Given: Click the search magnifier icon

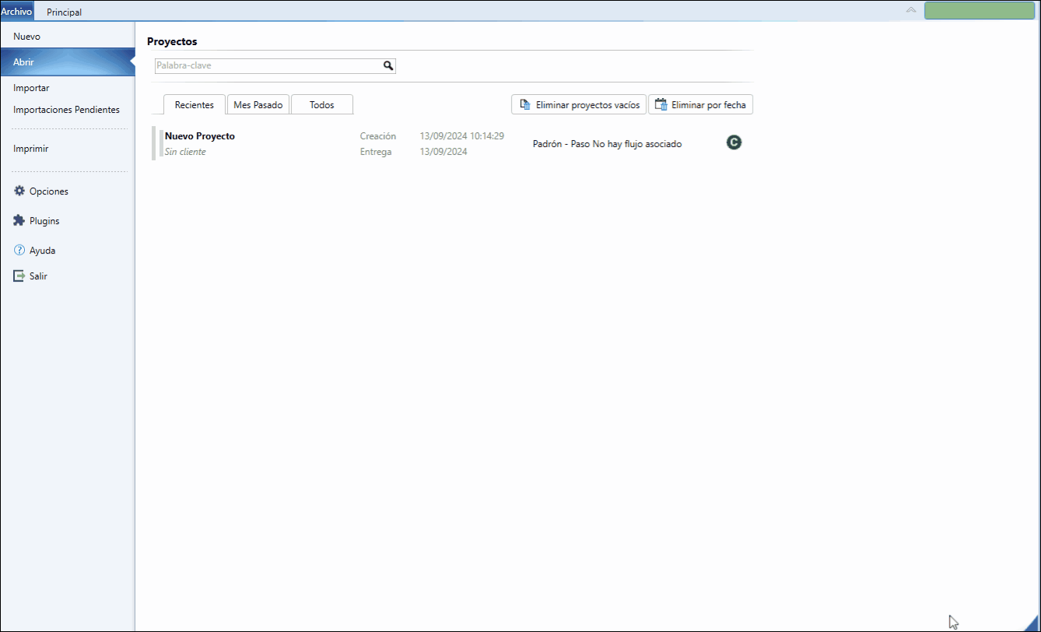Looking at the screenshot, I should coord(388,66).
